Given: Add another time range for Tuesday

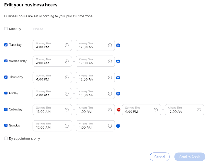Looking at the screenshot, I should [118, 45].
